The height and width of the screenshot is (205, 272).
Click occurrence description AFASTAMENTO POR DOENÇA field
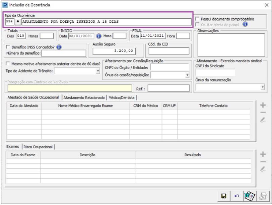tap(107, 22)
